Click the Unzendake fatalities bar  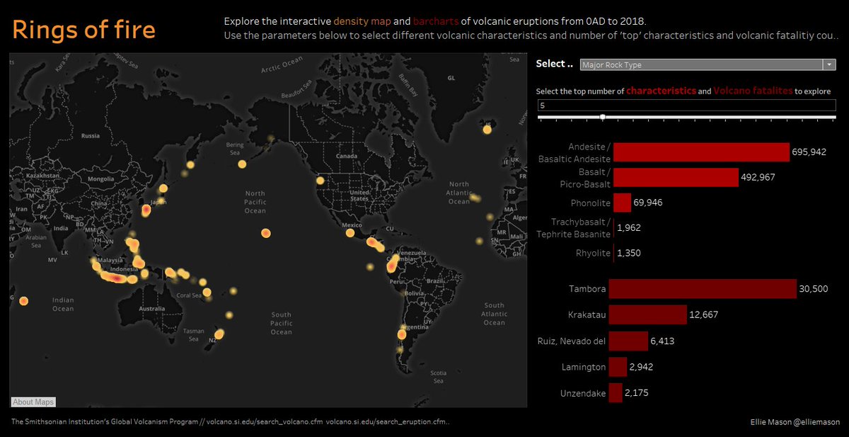(616, 393)
